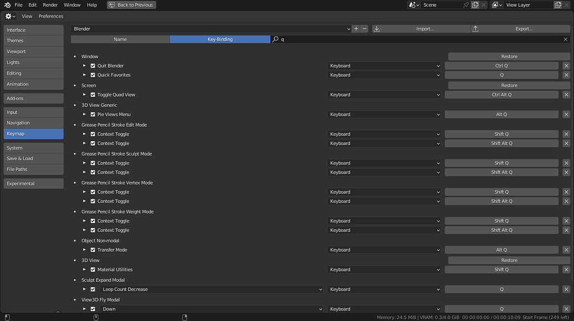
Task: Uncheck Toggle Quad View keymap entry
Action: [x=93, y=95]
